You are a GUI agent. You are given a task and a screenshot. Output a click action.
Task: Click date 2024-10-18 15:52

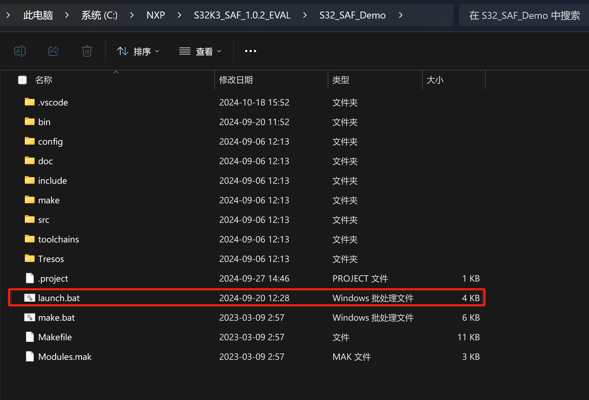(x=254, y=102)
